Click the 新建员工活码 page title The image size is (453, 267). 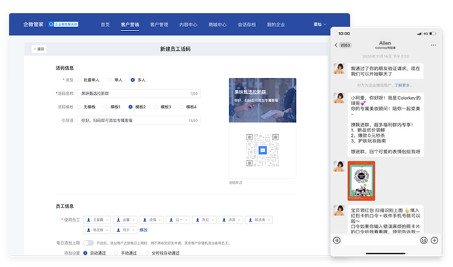point(175,49)
